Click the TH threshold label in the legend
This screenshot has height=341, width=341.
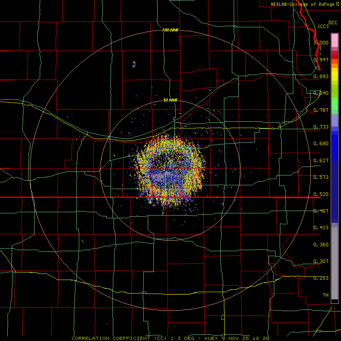pos(325,295)
